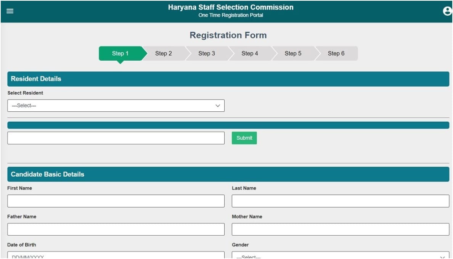Click the First Name label
The image size is (453, 259).
pos(20,188)
